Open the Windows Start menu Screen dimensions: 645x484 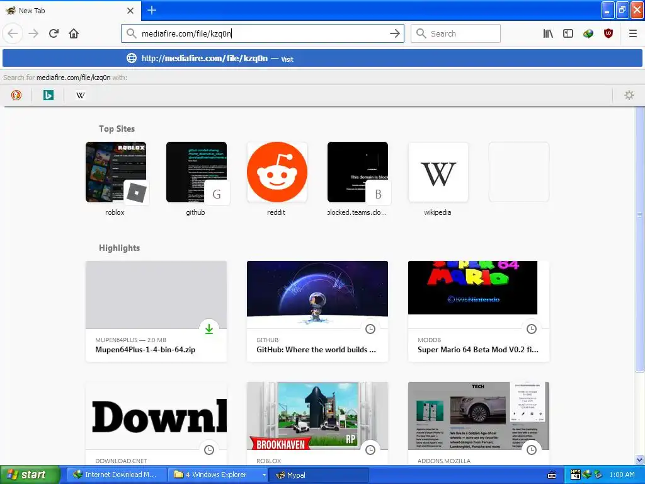click(30, 475)
